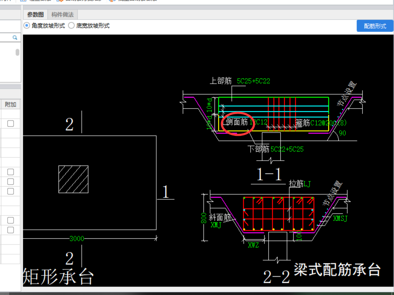The image size is (394, 295).
Task: Open the 构件做法 tab
Action: point(62,14)
